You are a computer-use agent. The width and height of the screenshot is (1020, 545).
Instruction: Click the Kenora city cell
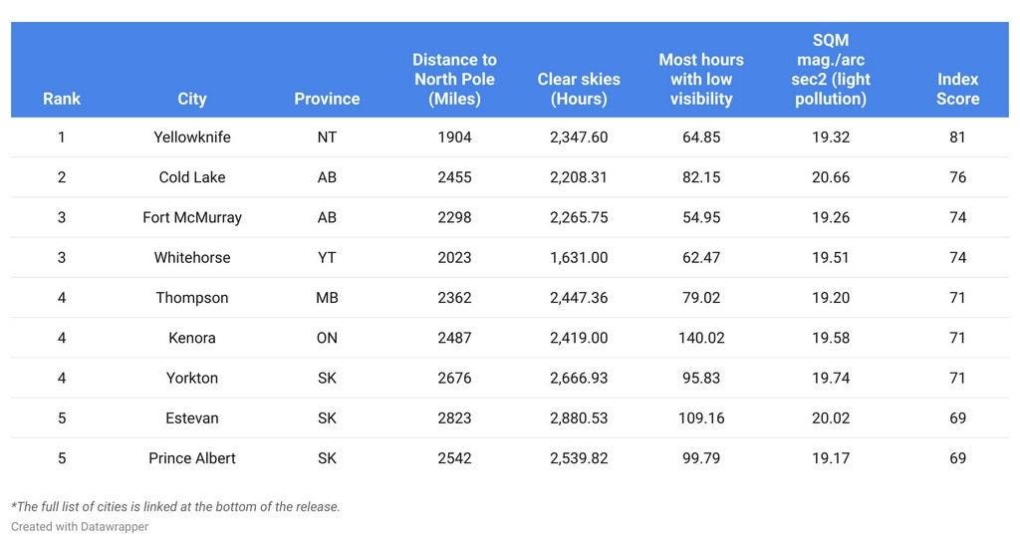[192, 338]
